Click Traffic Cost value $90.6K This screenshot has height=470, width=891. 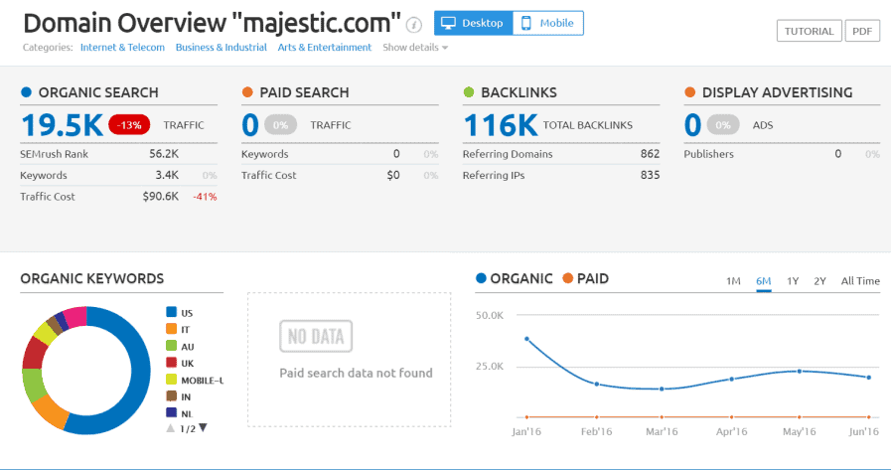[161, 197]
